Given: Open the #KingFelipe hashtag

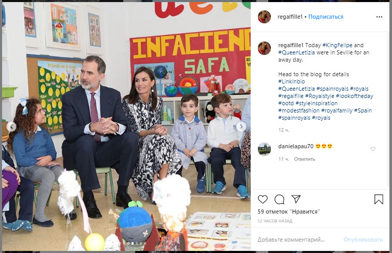Looking at the screenshot, I should [x=337, y=45].
